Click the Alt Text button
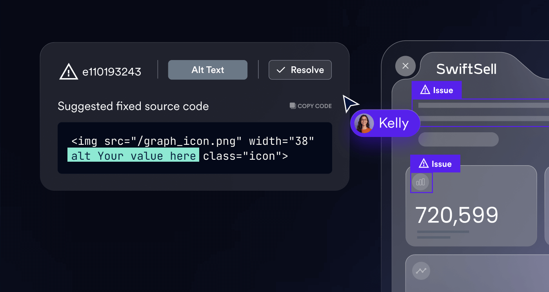The width and height of the screenshot is (549, 292). click(207, 70)
